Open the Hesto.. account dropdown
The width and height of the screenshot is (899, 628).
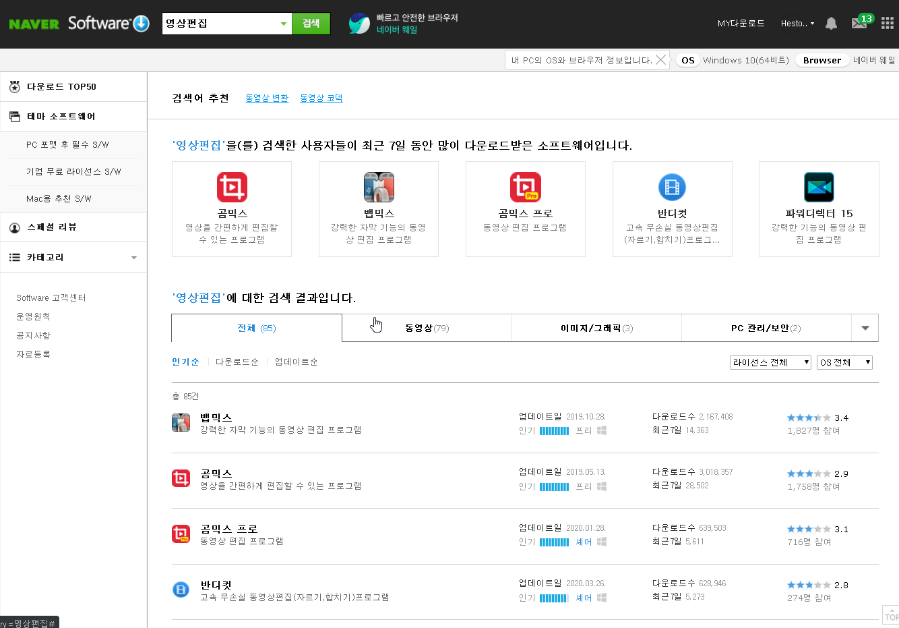[x=797, y=24]
